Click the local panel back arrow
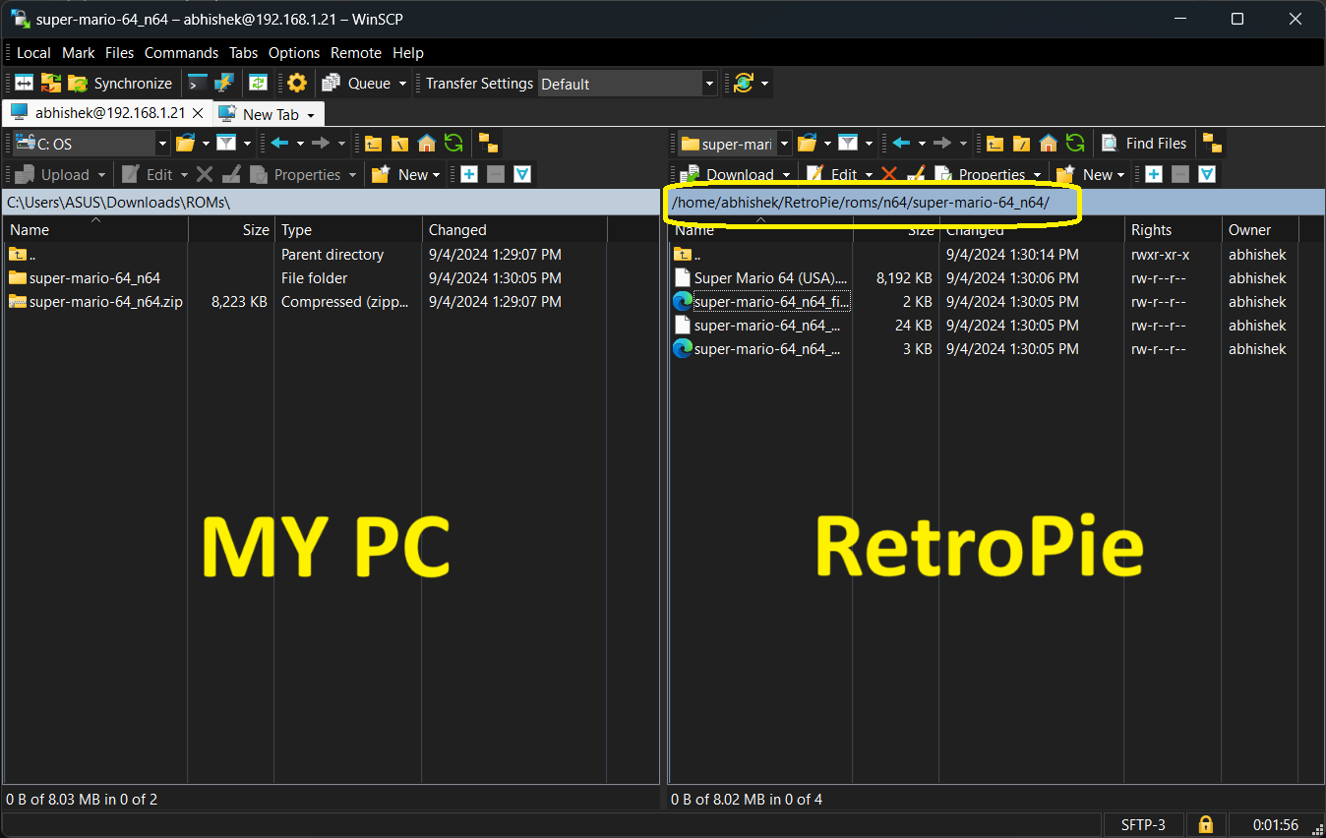 279,144
